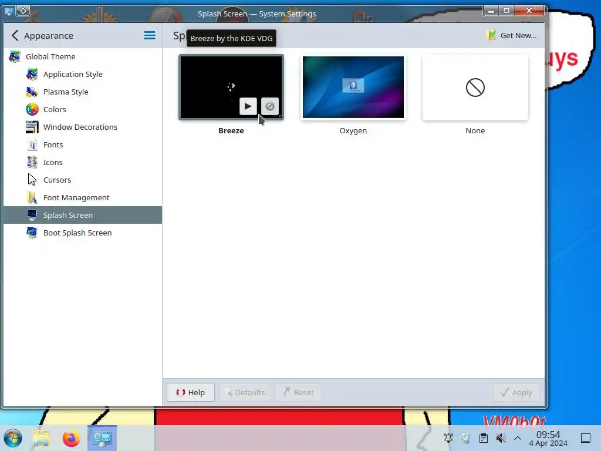Open Global Theme settings
The image size is (601, 451).
pyautogui.click(x=83, y=57)
